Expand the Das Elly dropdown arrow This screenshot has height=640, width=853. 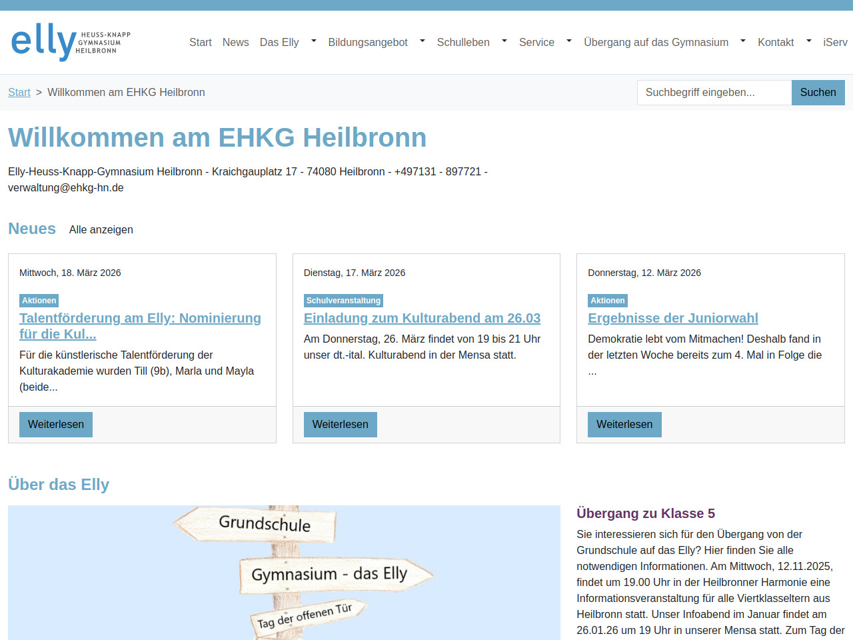tap(314, 41)
